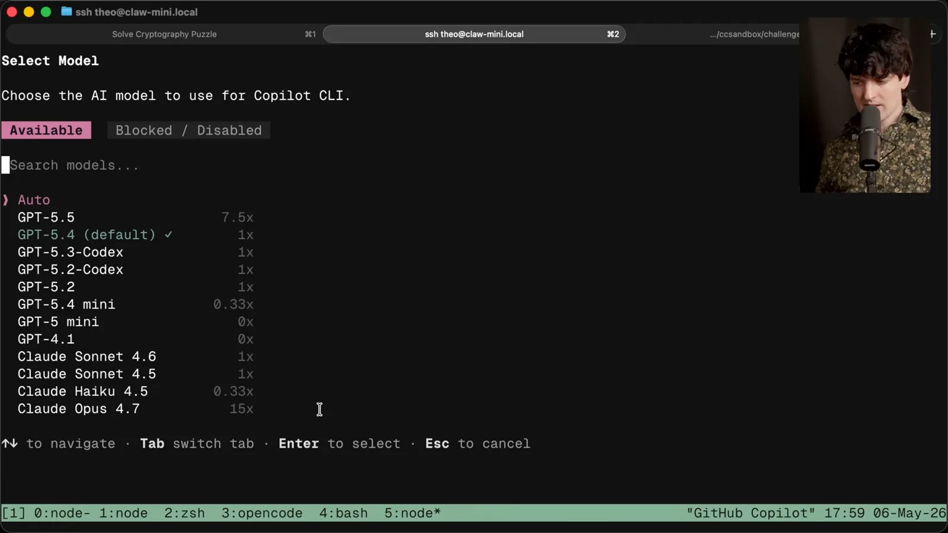Add a new terminal tab with plus icon
The height and width of the screenshot is (533, 948).
point(933,34)
